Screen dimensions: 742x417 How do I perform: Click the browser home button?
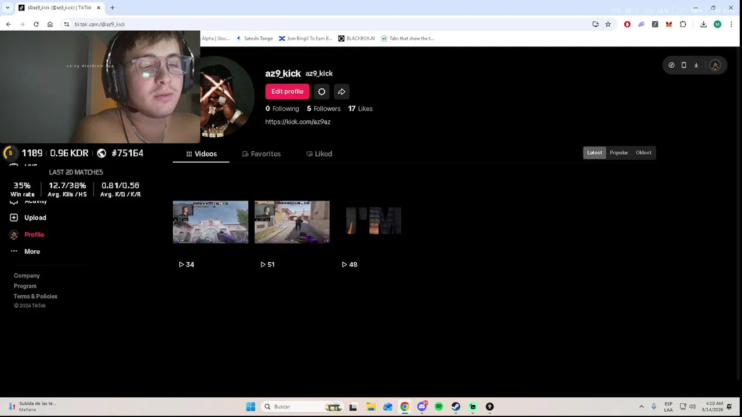coord(50,24)
